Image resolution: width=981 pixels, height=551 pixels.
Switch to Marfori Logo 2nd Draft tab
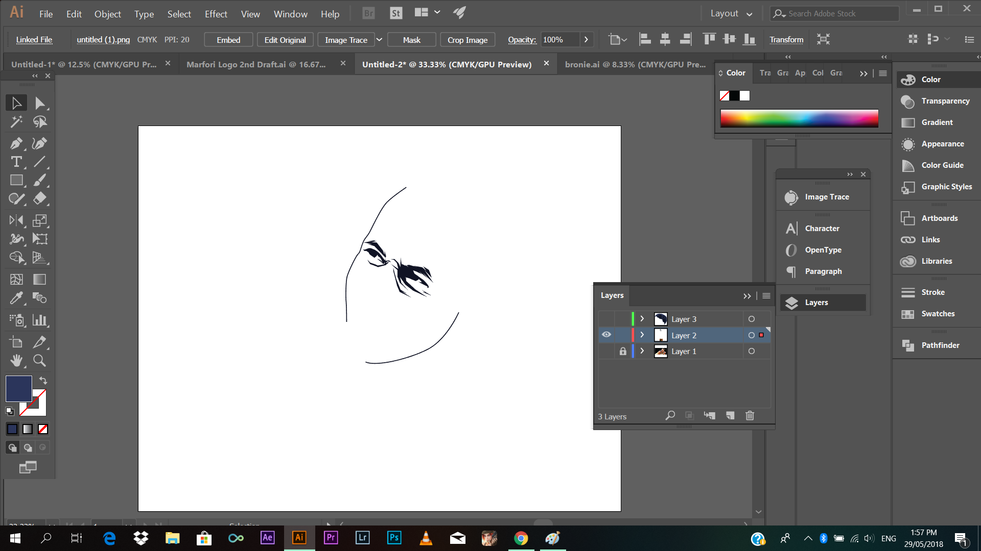(x=256, y=64)
